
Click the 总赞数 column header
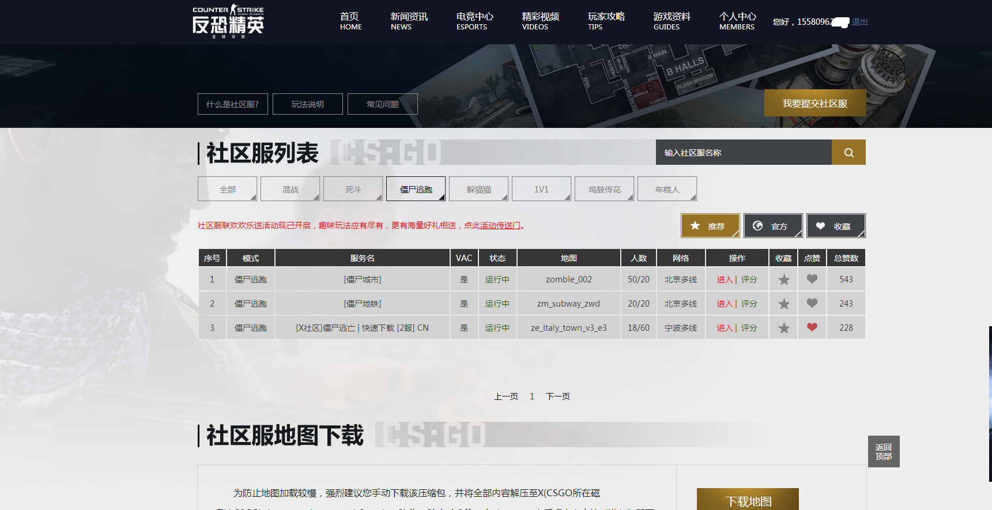pos(846,258)
